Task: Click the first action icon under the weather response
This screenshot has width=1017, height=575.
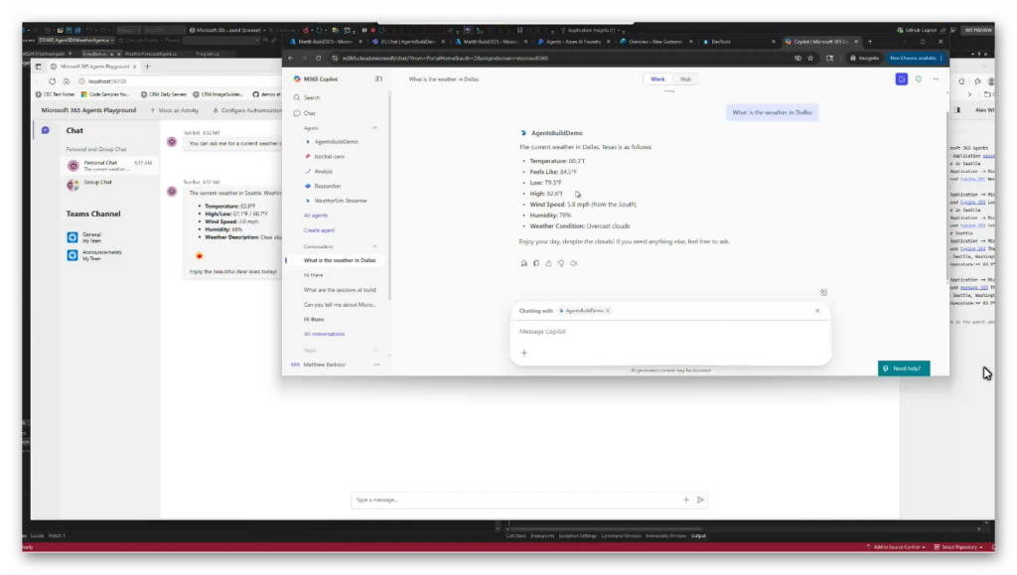Action: [x=524, y=263]
